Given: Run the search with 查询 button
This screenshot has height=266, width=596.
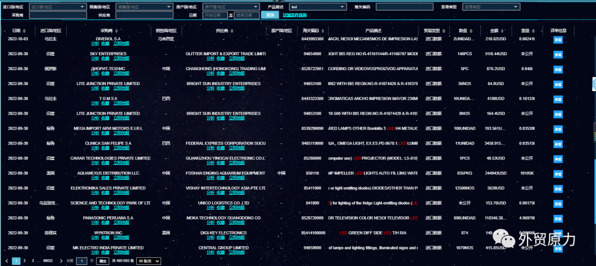Looking at the screenshot, I should click(270, 15).
